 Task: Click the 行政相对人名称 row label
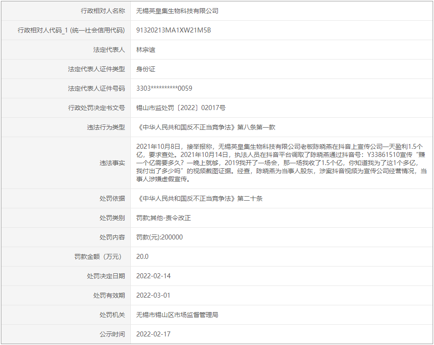coord(103,11)
